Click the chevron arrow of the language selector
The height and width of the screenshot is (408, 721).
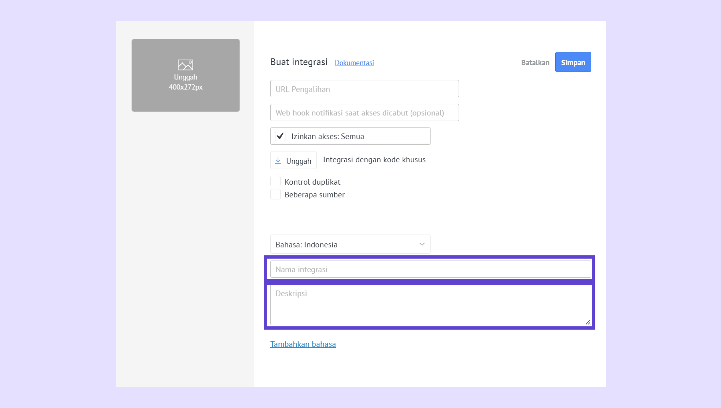pyautogui.click(x=422, y=244)
